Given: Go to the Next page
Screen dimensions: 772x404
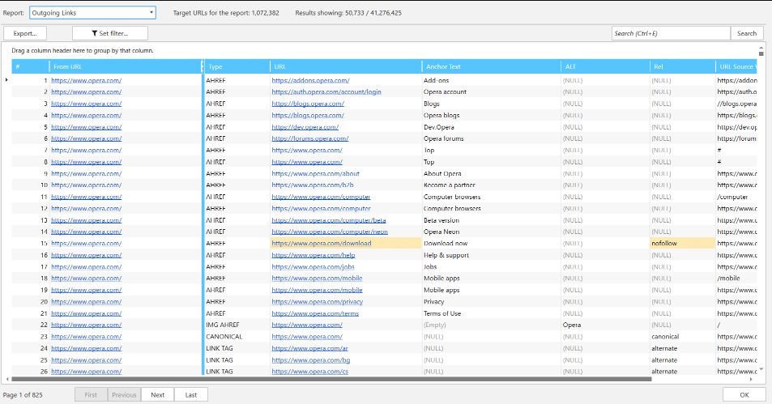Looking at the screenshot, I should [x=157, y=394].
